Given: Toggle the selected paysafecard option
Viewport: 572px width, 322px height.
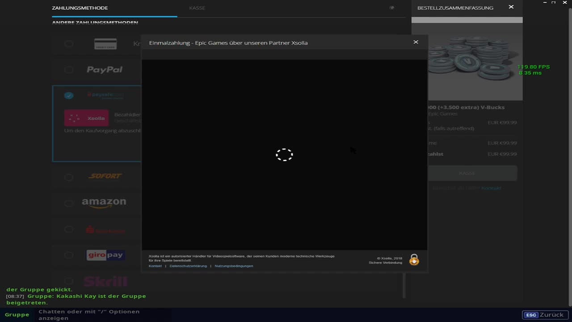Looking at the screenshot, I should click(x=69, y=95).
